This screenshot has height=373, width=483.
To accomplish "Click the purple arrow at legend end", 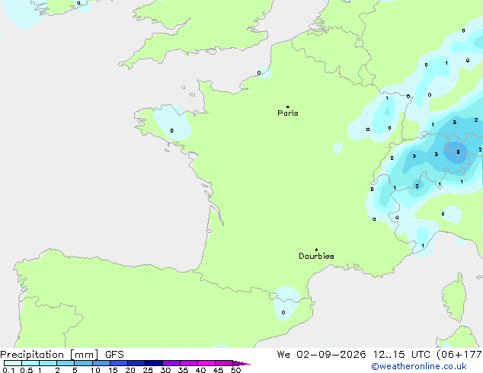I will [241, 363].
